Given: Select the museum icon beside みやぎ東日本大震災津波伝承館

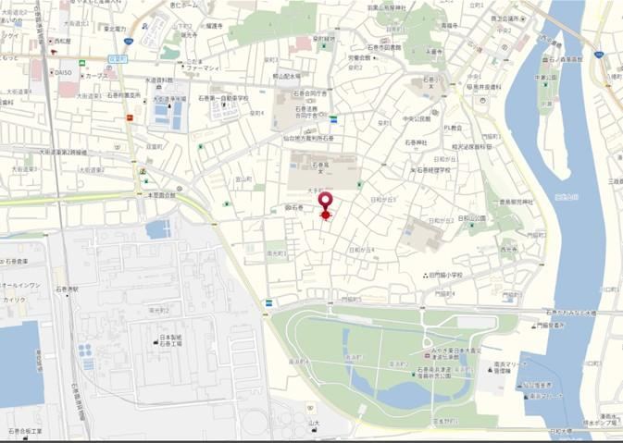Looking at the screenshot, I should point(428,356).
